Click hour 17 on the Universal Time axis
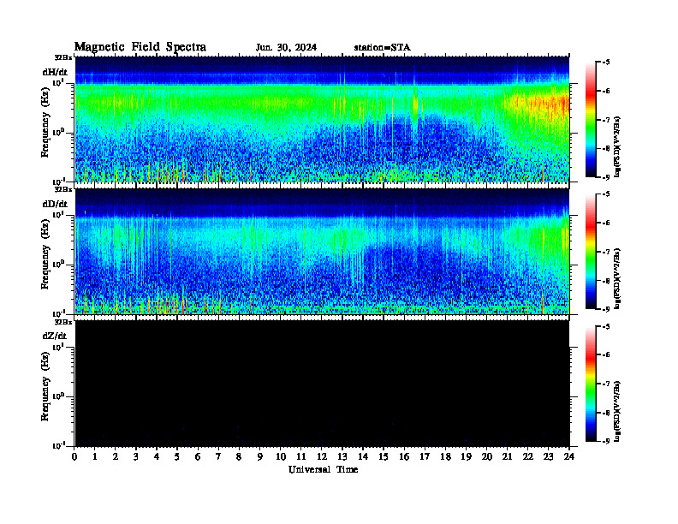This screenshot has width=678, height=524. point(425,457)
